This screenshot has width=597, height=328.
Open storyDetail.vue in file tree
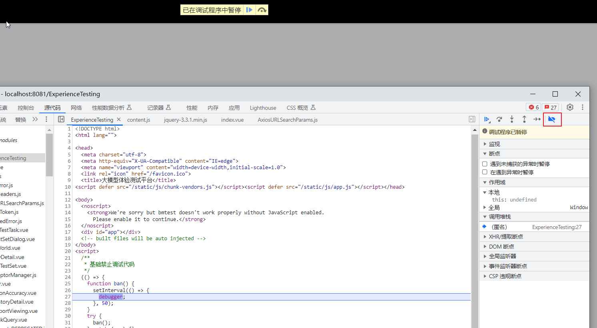pyautogui.click(x=17, y=302)
